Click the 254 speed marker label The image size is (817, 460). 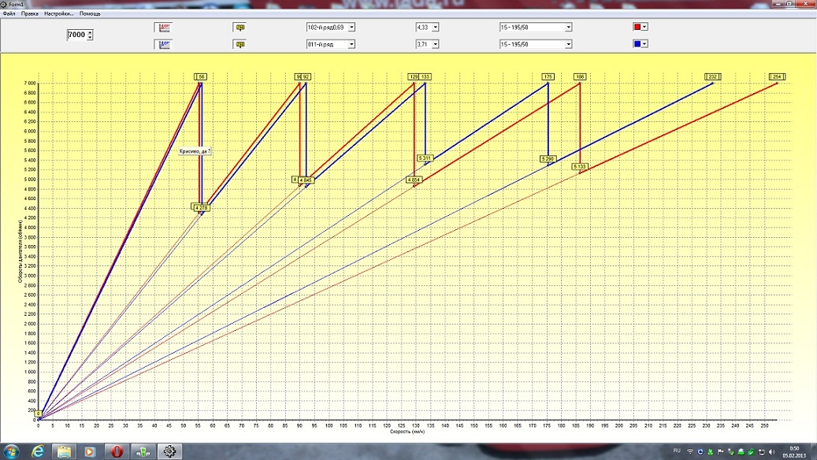point(777,76)
